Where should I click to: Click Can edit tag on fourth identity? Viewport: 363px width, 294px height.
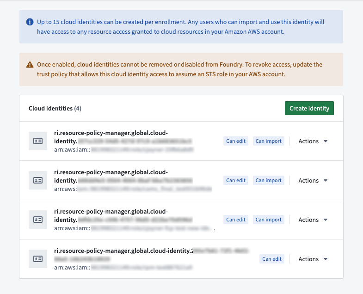272,259
